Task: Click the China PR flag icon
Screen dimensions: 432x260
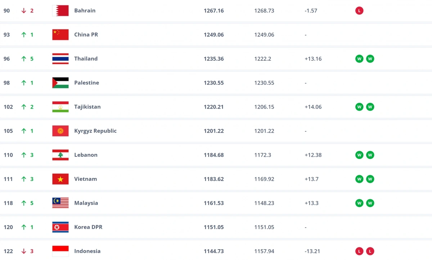Action: coord(60,35)
